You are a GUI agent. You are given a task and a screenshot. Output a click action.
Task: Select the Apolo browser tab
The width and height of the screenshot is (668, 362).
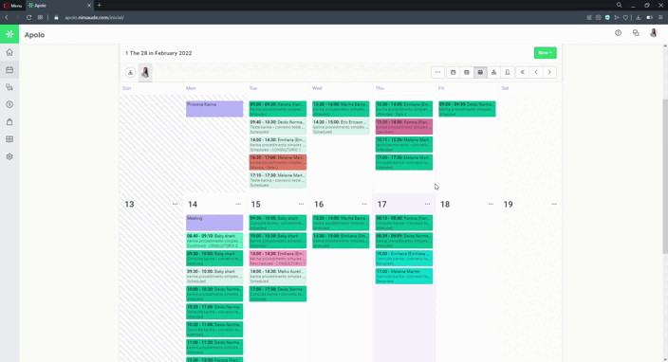(x=59, y=6)
